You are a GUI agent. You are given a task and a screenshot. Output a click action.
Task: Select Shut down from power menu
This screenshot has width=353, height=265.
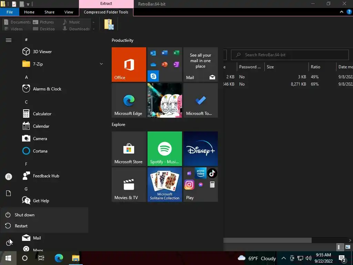pyautogui.click(x=44, y=215)
